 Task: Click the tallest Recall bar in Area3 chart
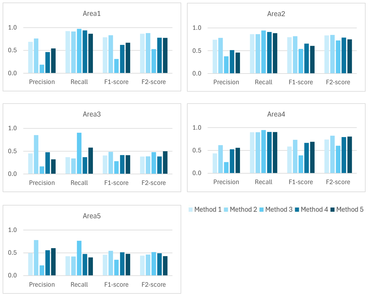pos(79,153)
